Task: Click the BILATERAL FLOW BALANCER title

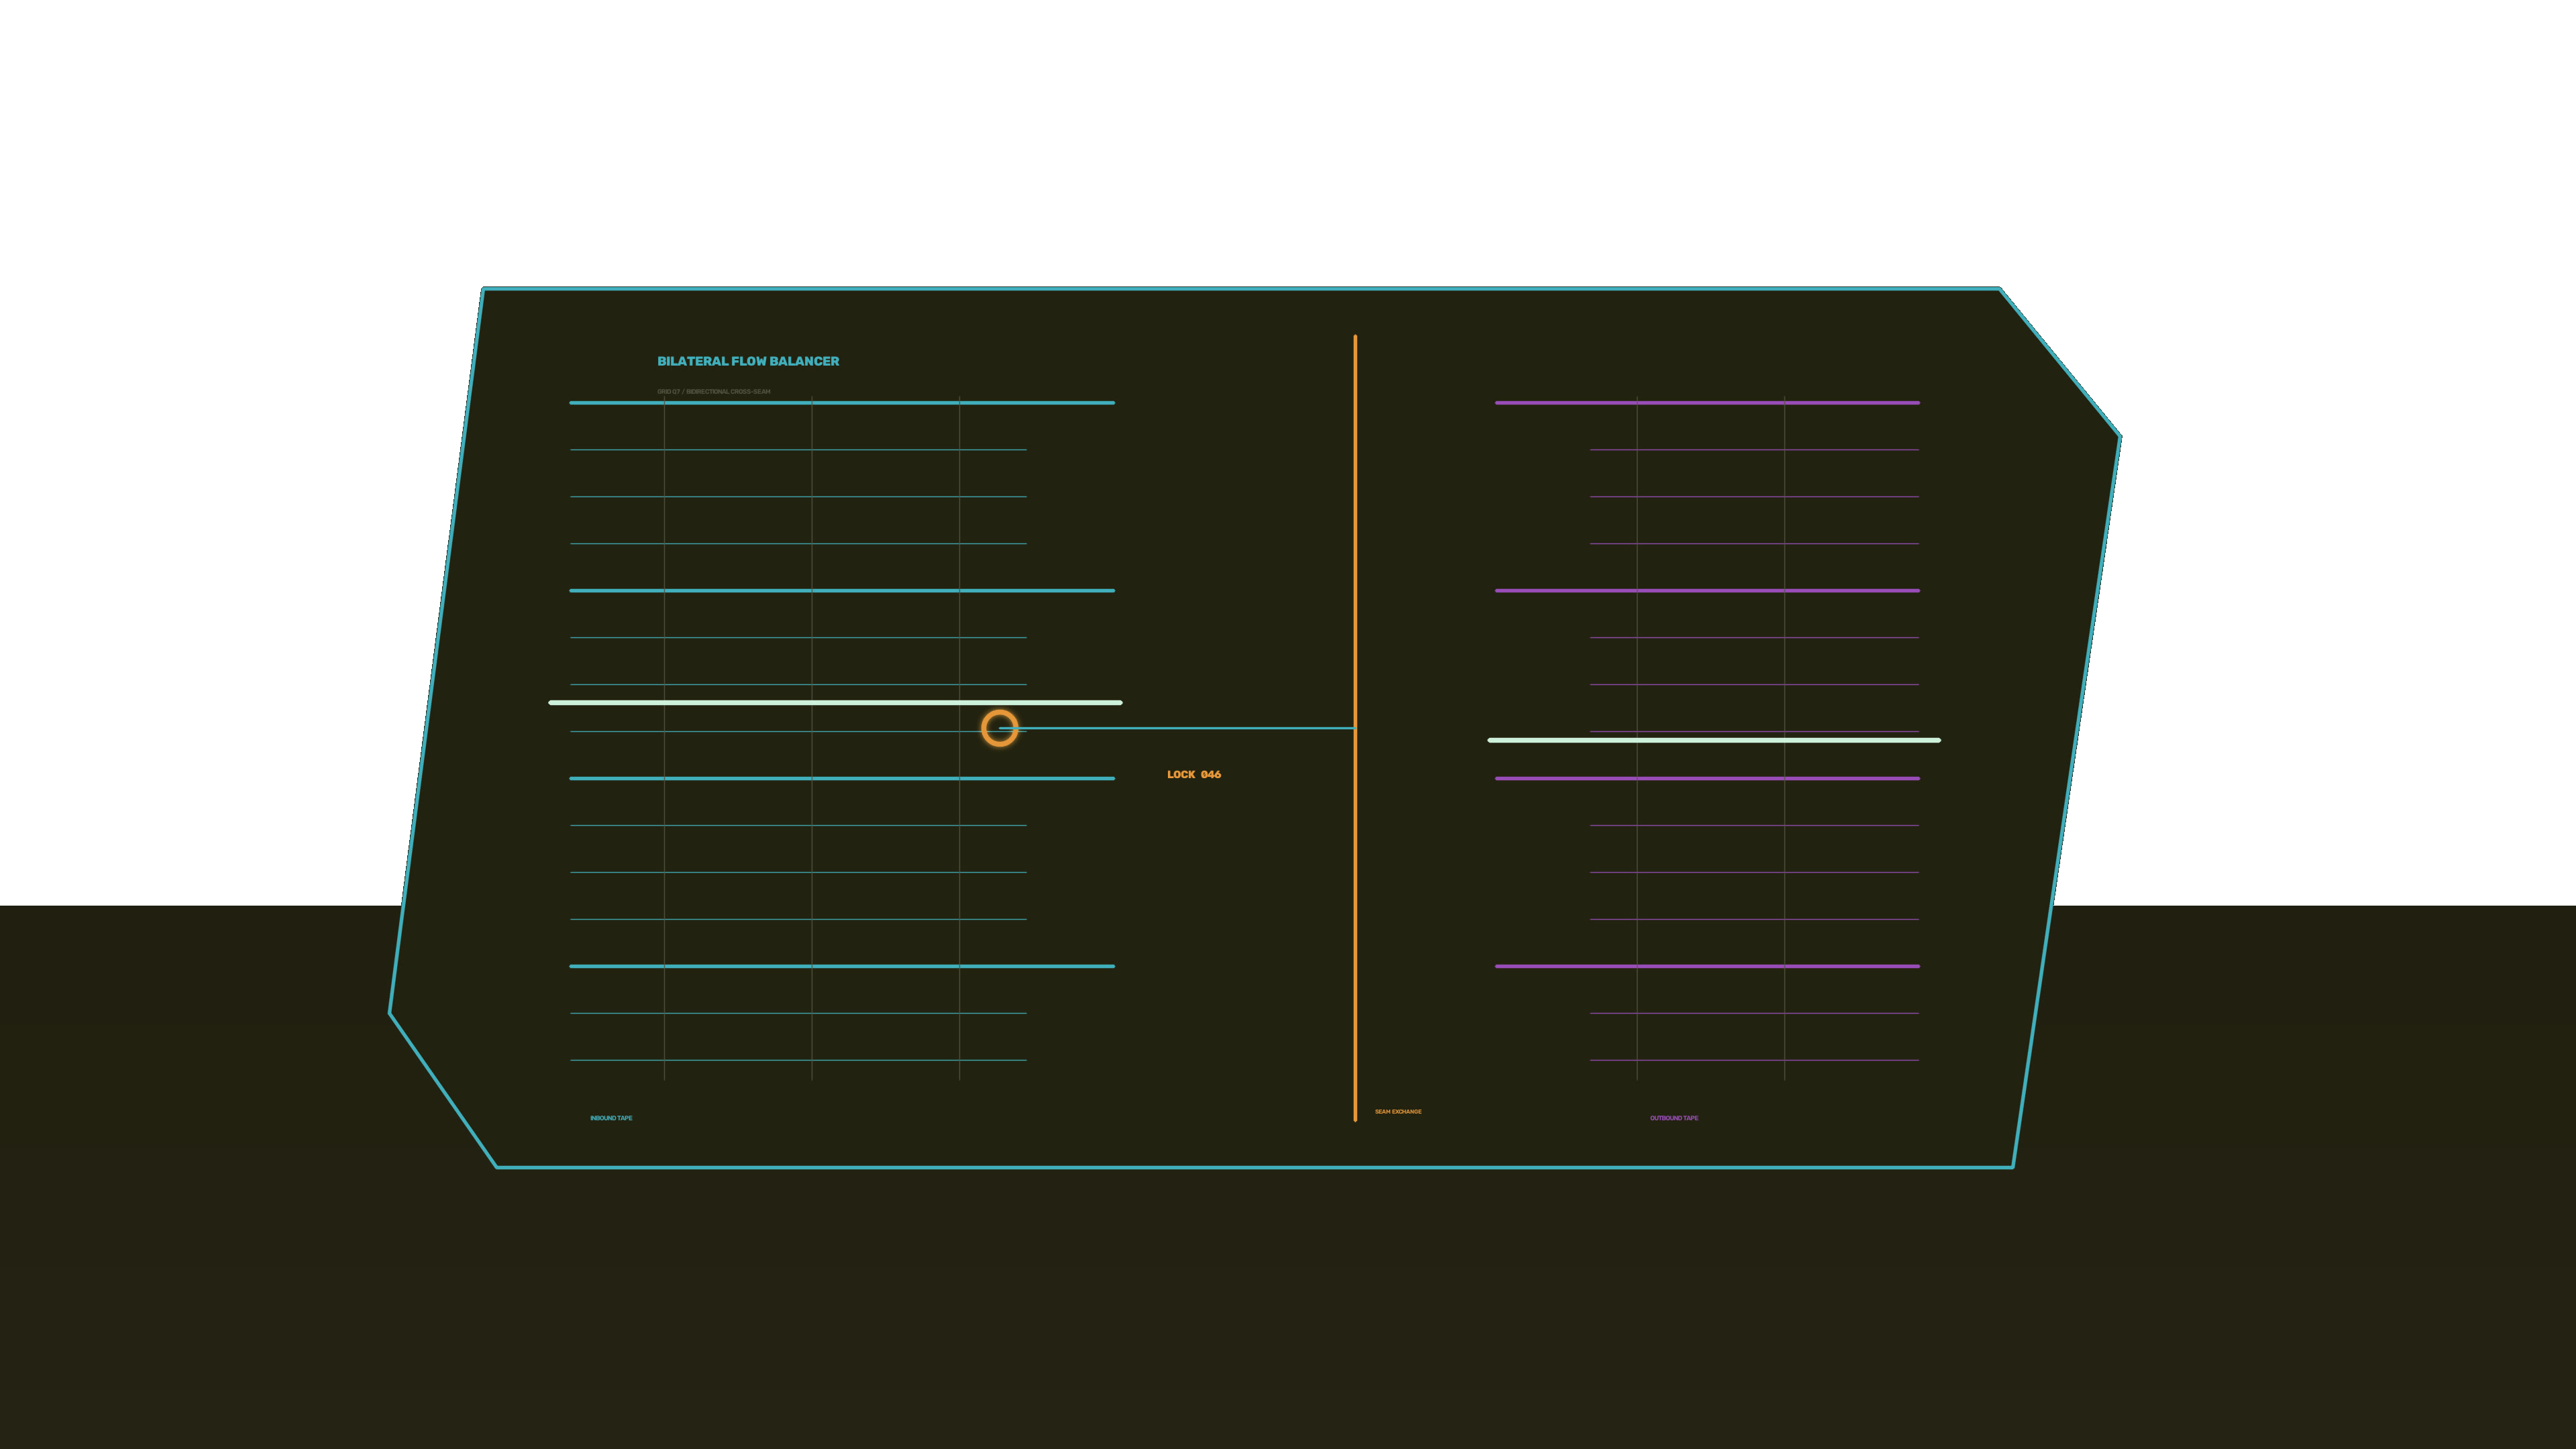Action: tap(748, 361)
